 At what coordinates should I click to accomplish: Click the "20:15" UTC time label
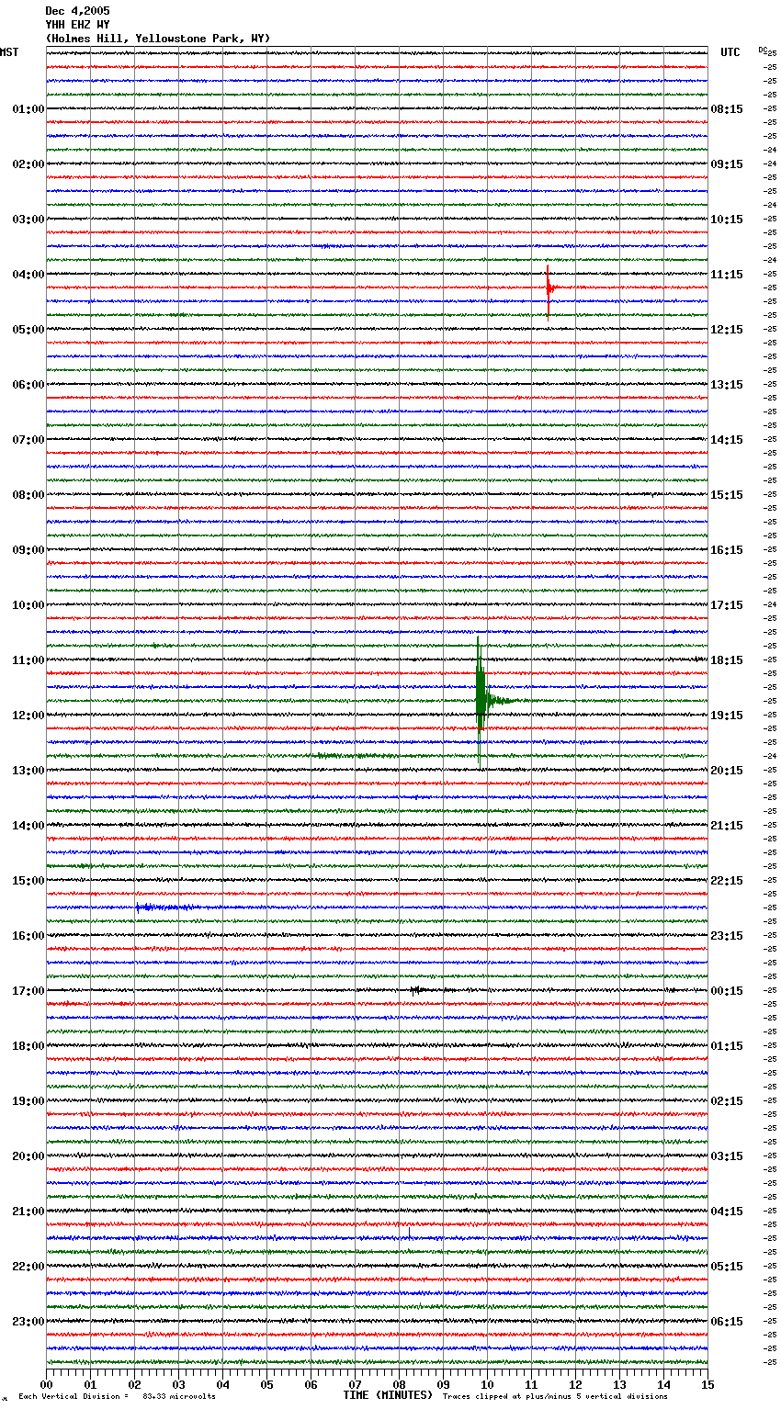coord(727,771)
